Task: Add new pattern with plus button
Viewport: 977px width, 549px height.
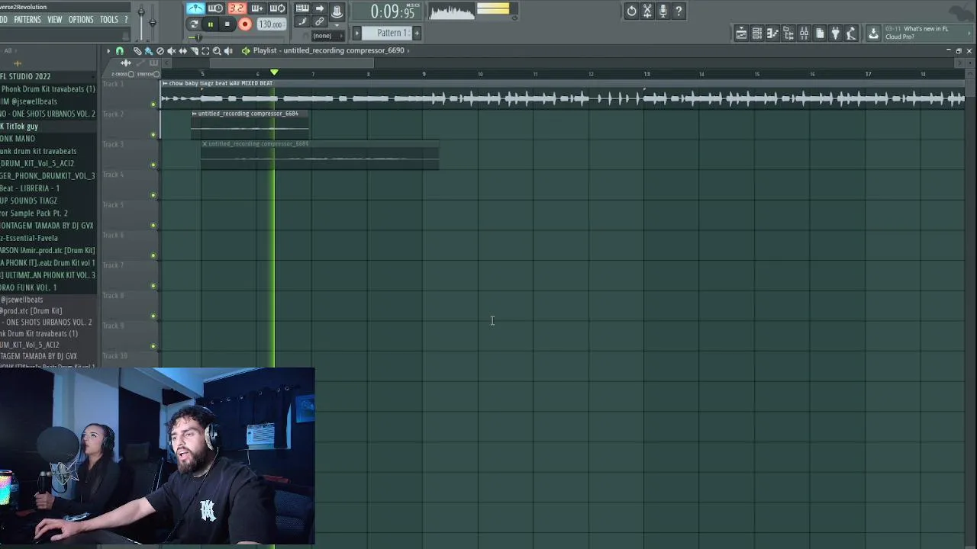Action: click(x=417, y=33)
